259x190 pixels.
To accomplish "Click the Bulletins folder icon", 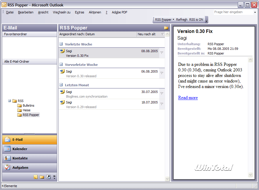I will (x=19, y=105).
